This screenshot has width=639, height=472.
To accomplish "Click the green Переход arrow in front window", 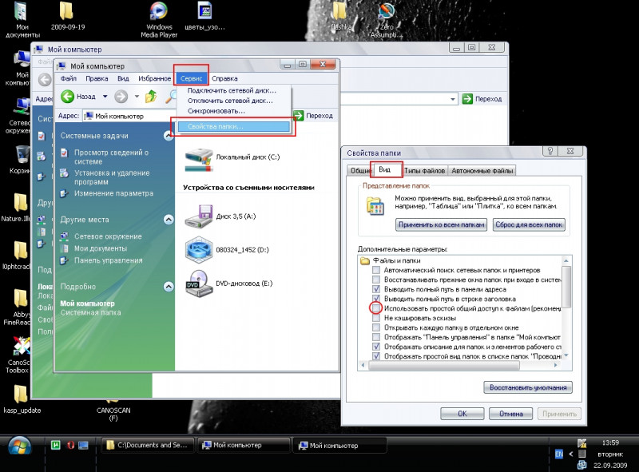I will pyautogui.click(x=299, y=116).
